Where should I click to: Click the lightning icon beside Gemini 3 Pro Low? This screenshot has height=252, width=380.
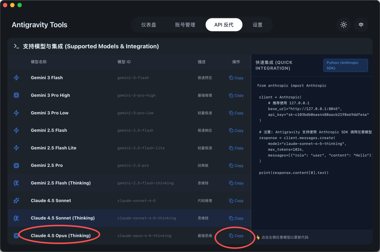[16, 113]
